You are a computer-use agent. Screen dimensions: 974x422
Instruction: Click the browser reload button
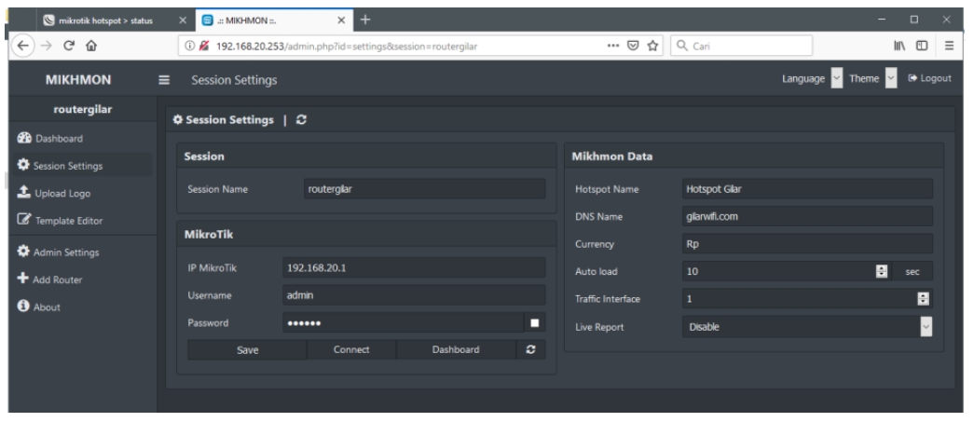[x=69, y=46]
